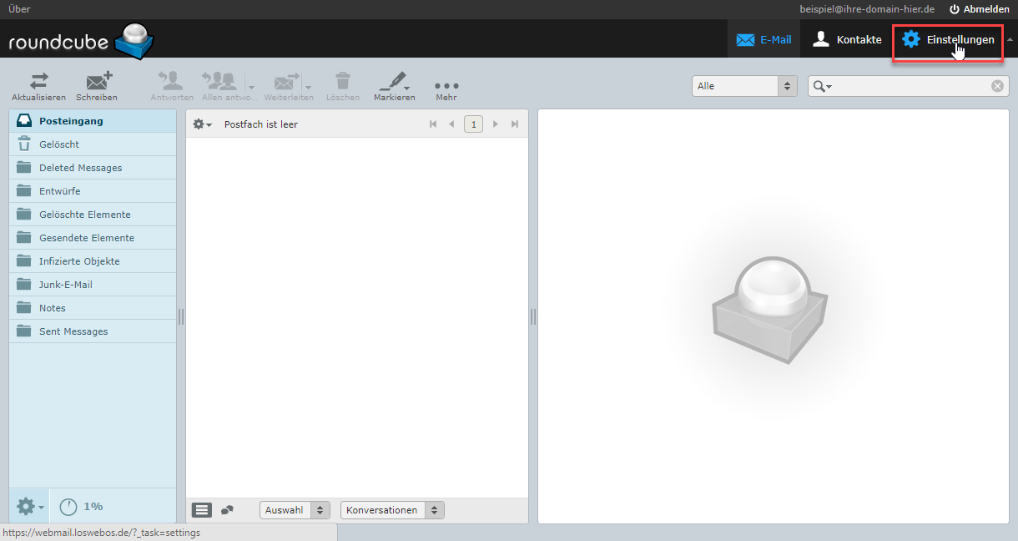
Task: Click the disk quota 1% indicator
Action: tap(82, 506)
